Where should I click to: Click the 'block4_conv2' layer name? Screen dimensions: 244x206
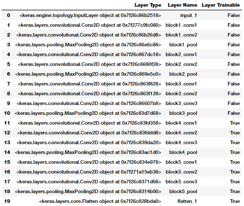181,133
